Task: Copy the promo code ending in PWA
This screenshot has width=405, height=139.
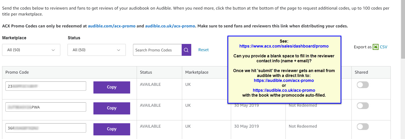Action: [112, 108]
